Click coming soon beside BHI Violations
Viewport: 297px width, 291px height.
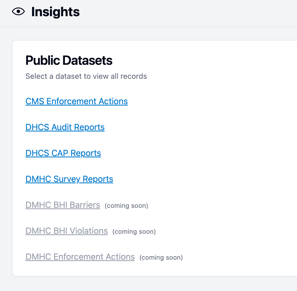coord(134,232)
